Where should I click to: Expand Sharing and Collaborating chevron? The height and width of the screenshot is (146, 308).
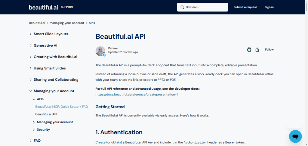(31, 79)
